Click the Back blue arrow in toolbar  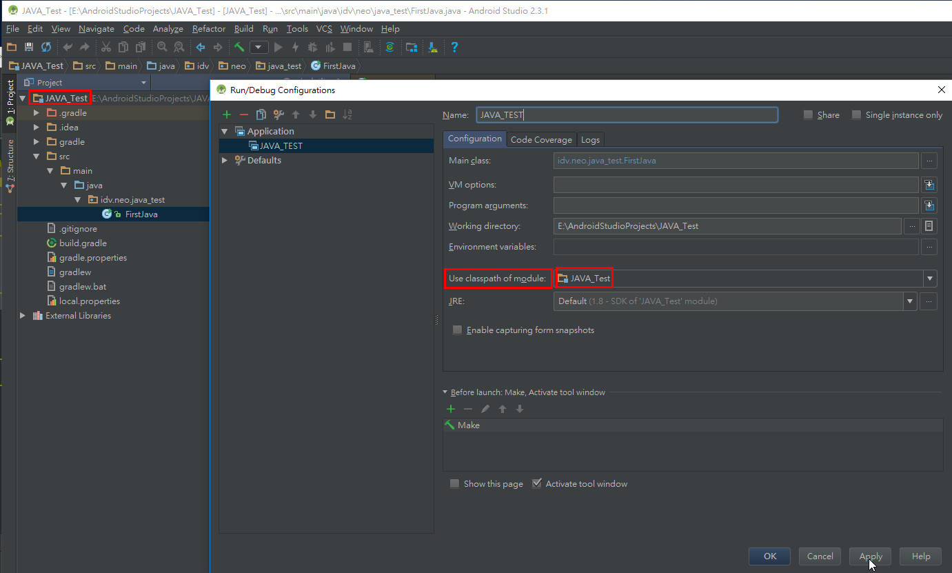(201, 47)
